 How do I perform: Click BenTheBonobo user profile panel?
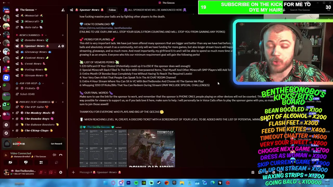(20, 172)
